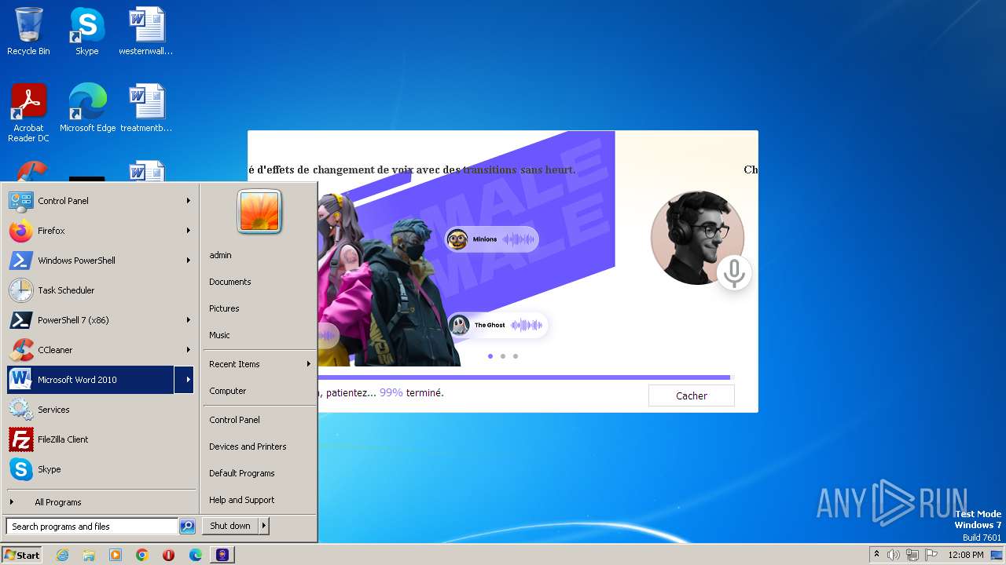Launch FileZilla Client
Viewport: 1006px width, 565px height.
(x=101, y=439)
